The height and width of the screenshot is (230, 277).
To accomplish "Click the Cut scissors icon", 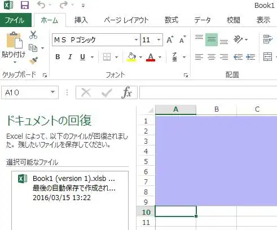I will click(33, 35).
